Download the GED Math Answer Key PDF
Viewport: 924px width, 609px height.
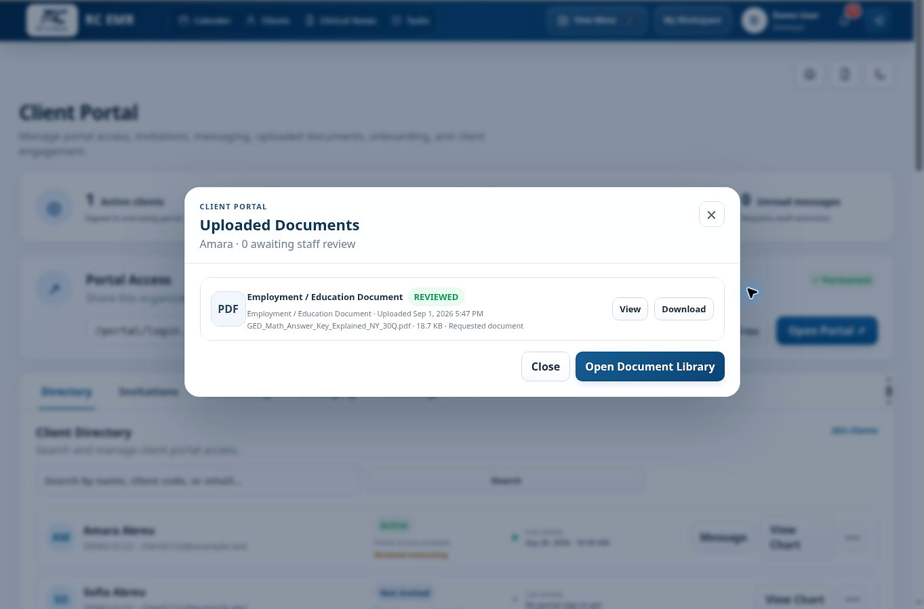tap(683, 309)
